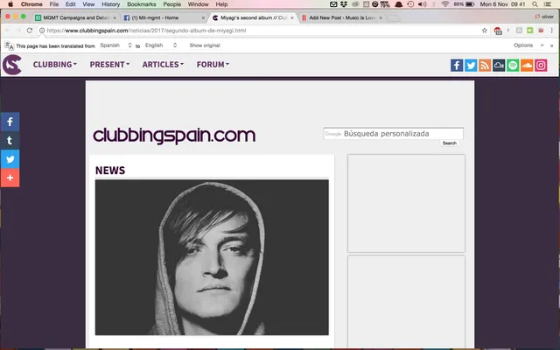Open the hooded man article image

212,257
